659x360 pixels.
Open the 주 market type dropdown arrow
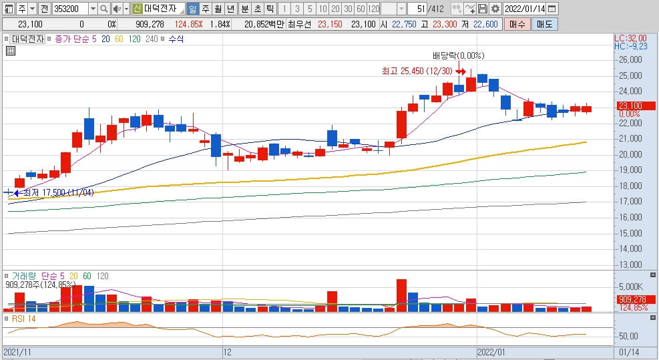(x=32, y=9)
